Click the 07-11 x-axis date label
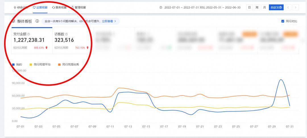307x138 pixels. [110, 126]
